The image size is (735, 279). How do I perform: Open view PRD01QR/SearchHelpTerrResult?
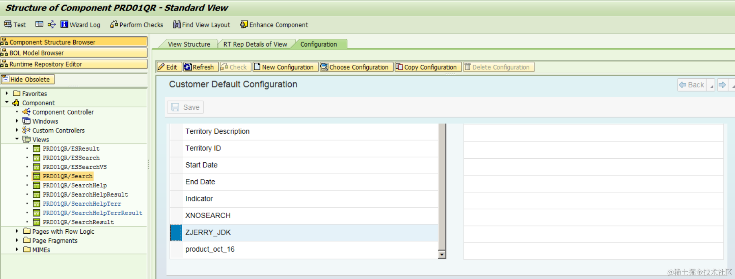point(92,213)
